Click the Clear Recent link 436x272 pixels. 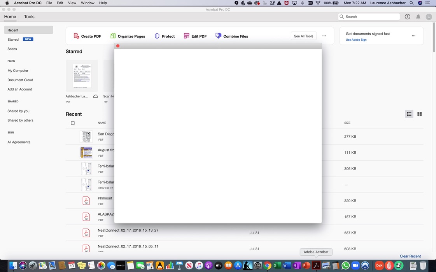point(410,256)
